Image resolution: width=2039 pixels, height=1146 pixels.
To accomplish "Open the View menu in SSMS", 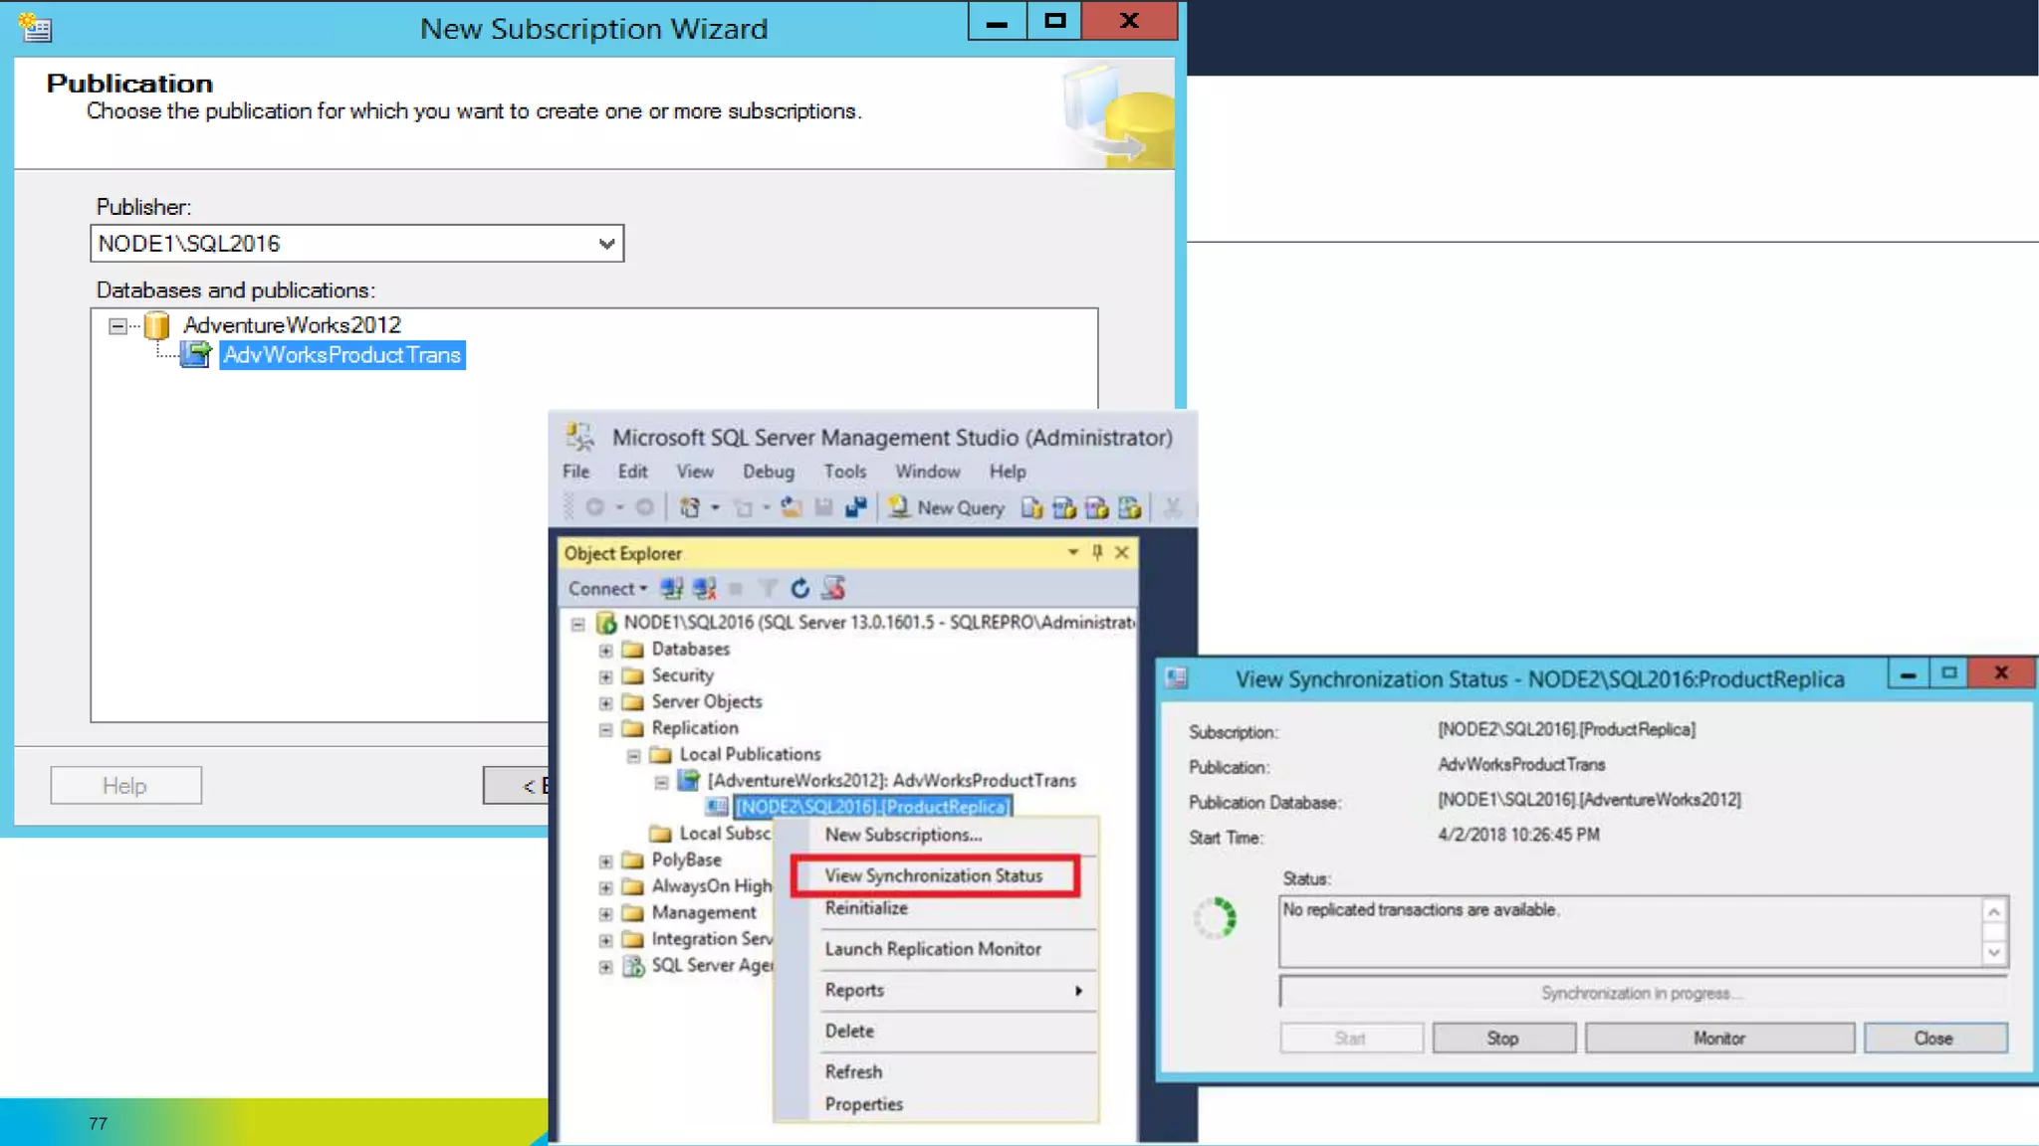I will pyautogui.click(x=695, y=471).
